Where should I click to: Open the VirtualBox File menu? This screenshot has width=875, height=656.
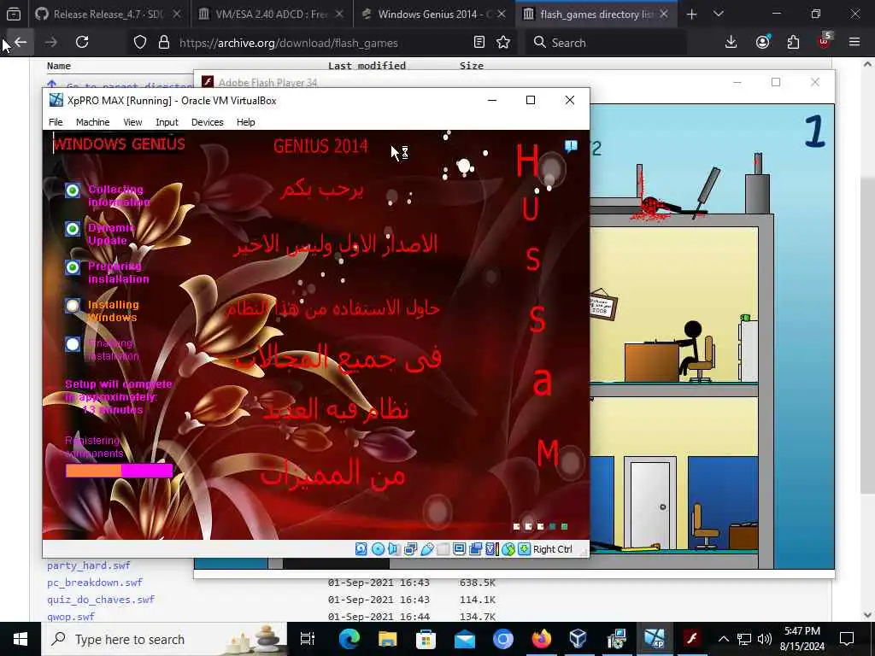[56, 122]
